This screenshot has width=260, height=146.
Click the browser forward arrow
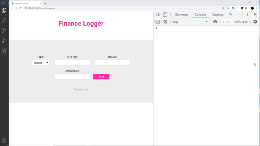[16, 8]
